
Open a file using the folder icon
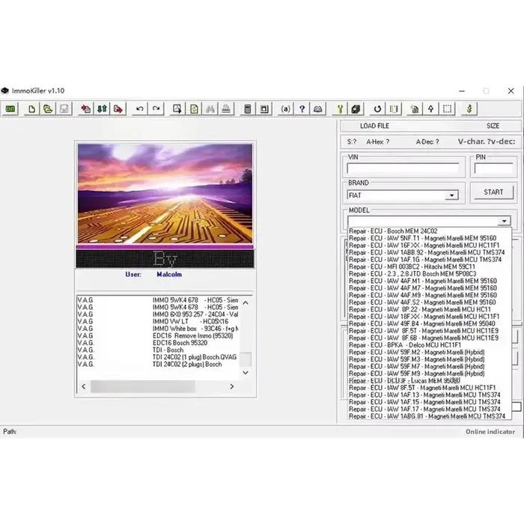(x=48, y=109)
